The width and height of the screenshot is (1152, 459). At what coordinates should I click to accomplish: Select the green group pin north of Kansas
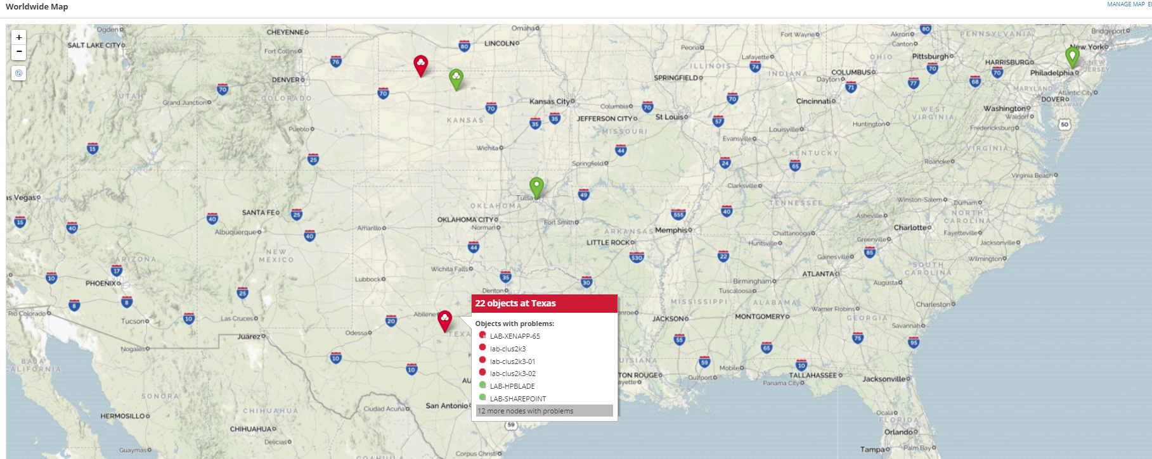click(456, 79)
